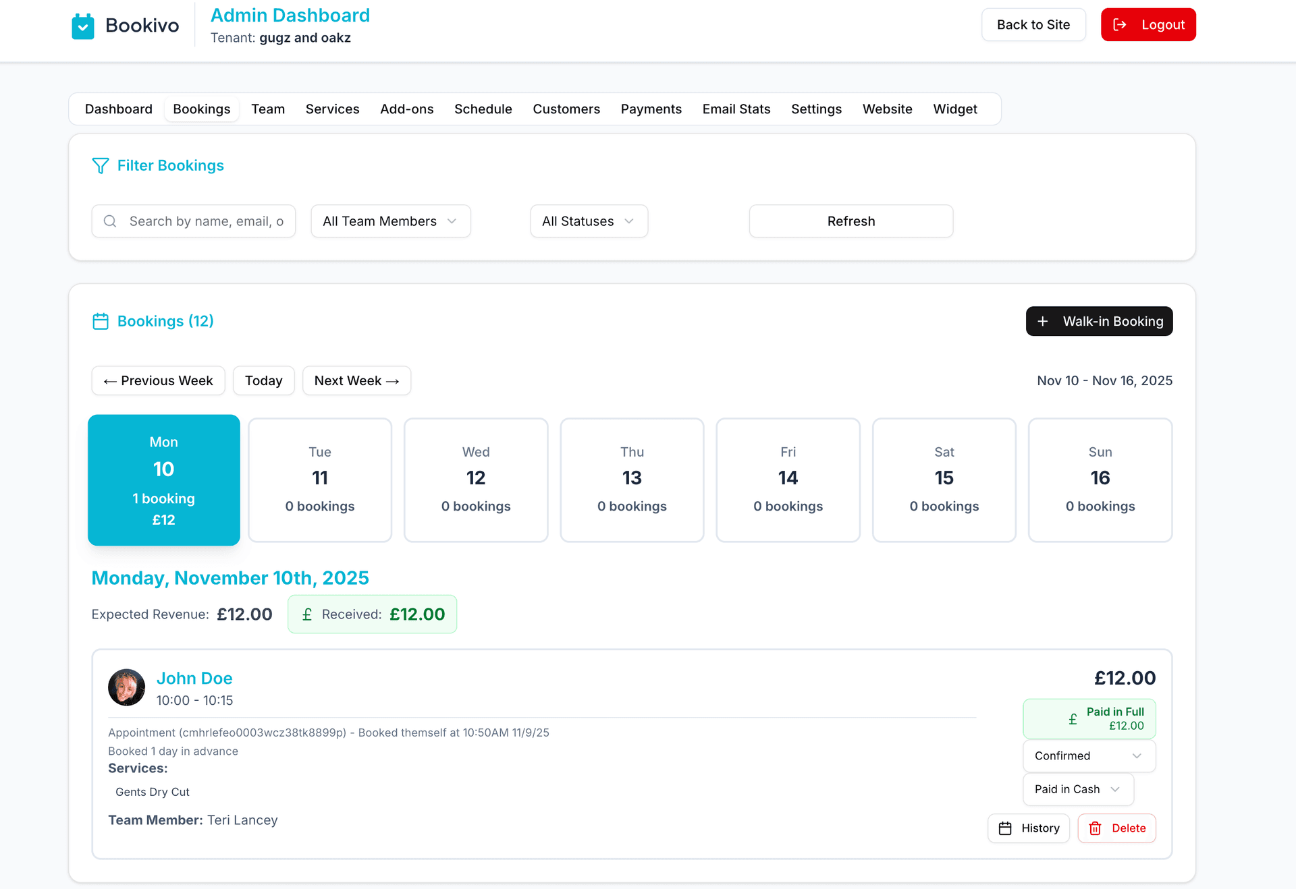The image size is (1296, 889).
Task: Select the Wednesday 12 day card
Action: tap(476, 480)
